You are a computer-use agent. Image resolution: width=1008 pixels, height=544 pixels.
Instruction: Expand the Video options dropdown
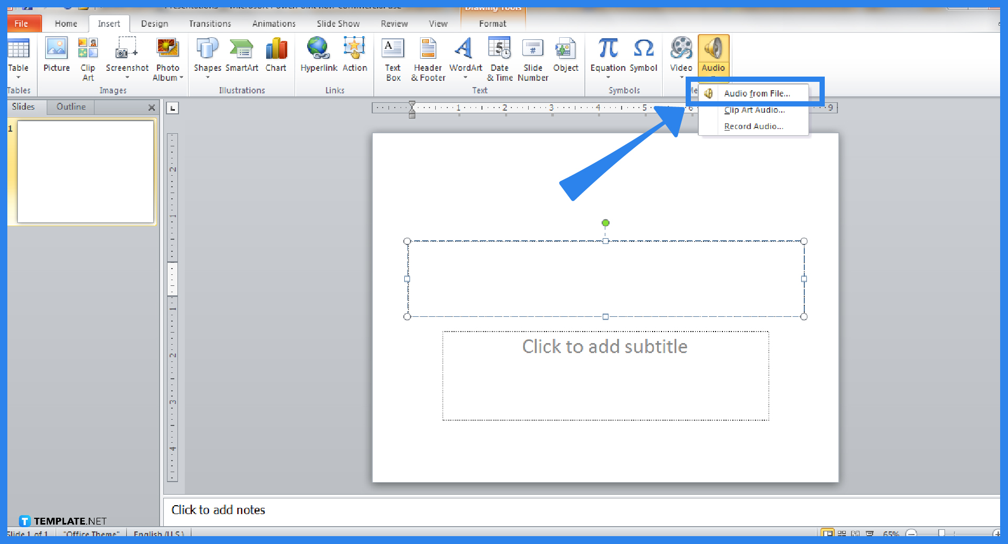pos(681,76)
